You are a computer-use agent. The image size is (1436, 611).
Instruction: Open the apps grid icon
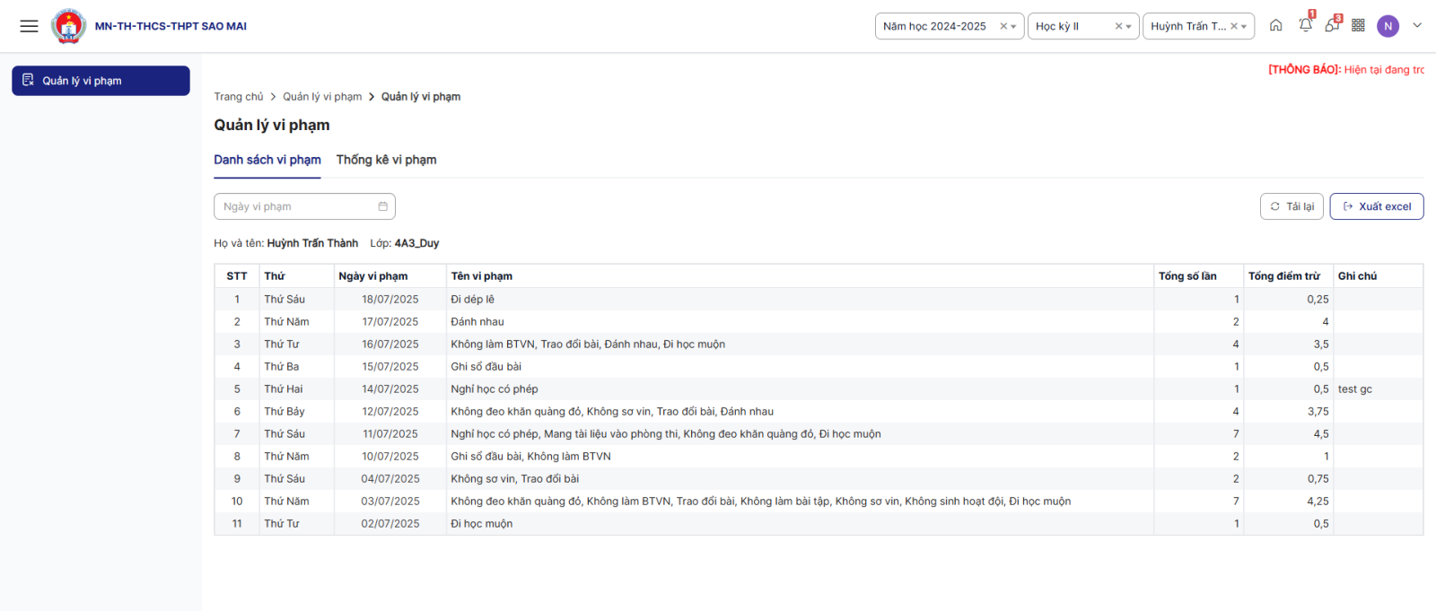point(1358,26)
